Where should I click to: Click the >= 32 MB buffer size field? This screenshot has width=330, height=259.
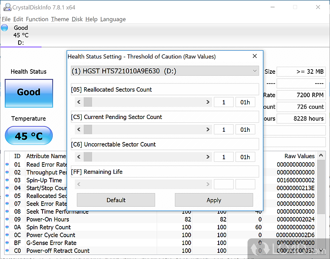[x=301, y=71]
